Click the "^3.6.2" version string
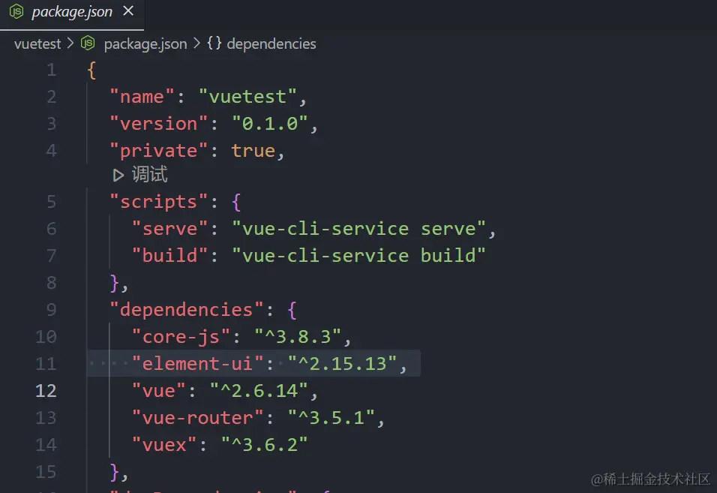The width and height of the screenshot is (717, 493). pos(264,445)
